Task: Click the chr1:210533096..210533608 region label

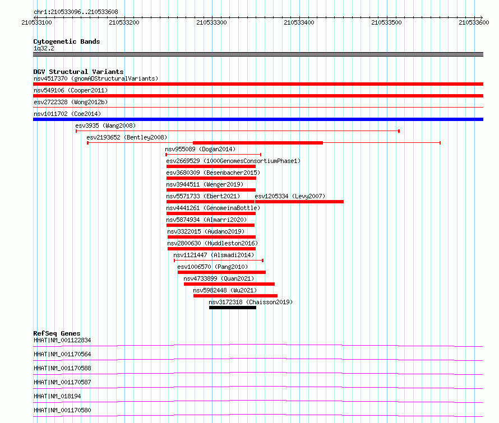Action: click(x=76, y=12)
